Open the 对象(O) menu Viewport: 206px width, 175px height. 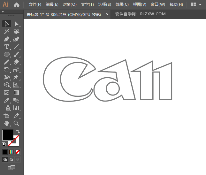click(70, 4)
